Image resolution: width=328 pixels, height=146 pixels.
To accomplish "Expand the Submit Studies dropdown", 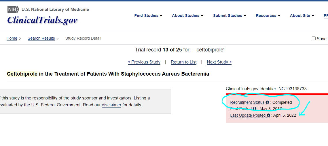I will [230, 16].
